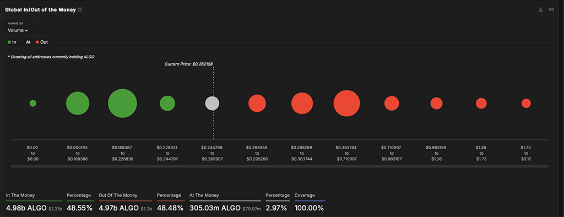Image resolution: width=564 pixels, height=217 pixels.
Task: Click red bubble for $0.268988 to $0.295268
Action: tap(257, 104)
